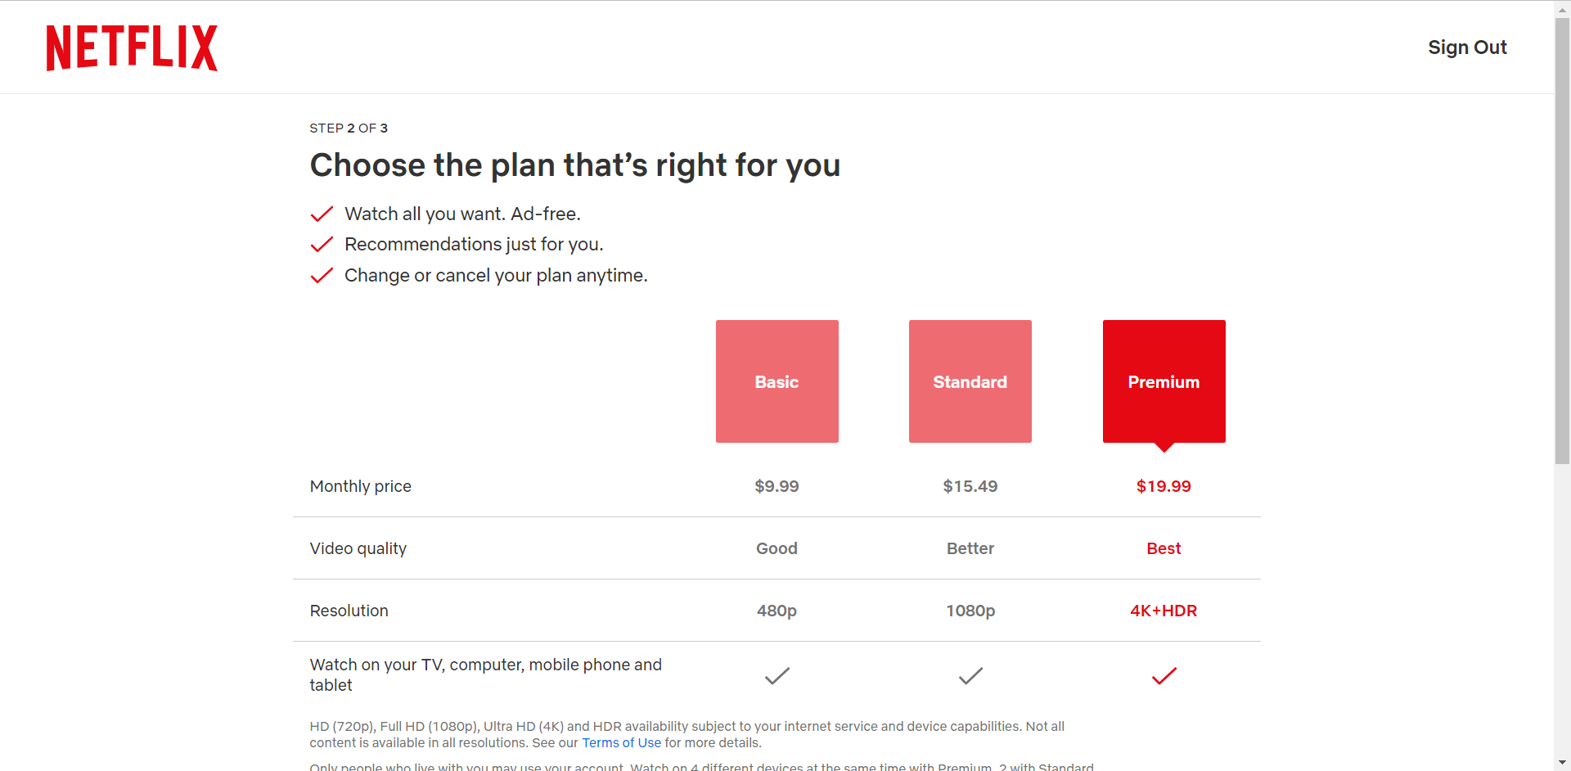Select the Standard plan tile
The image size is (1571, 771).
[x=970, y=381]
